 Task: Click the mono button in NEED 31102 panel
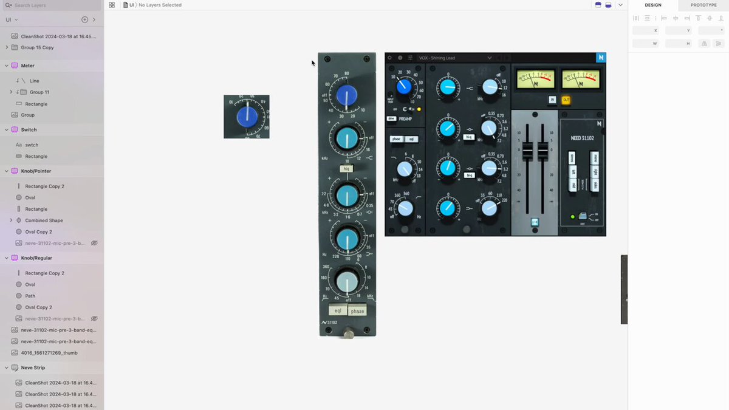coord(595,159)
